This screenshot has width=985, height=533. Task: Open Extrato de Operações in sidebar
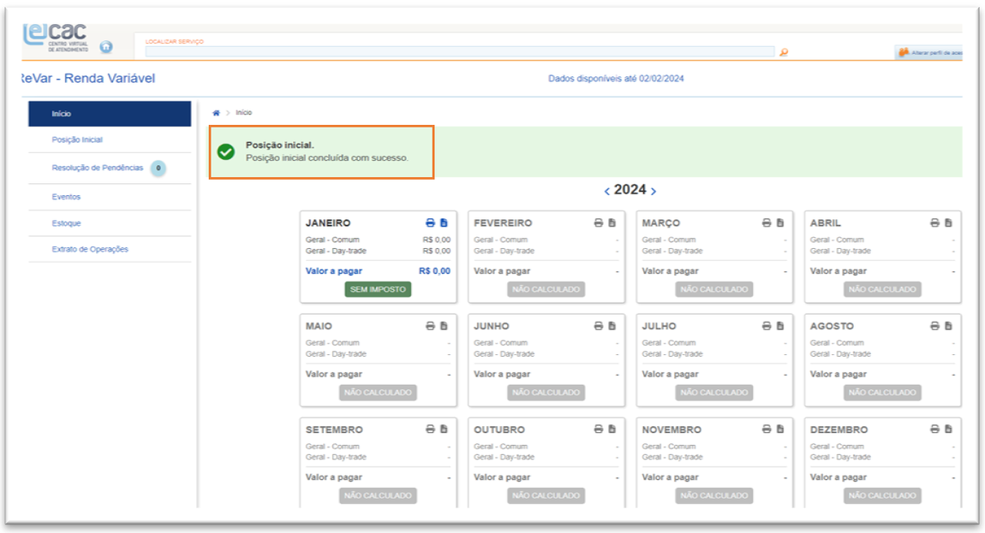pos(90,250)
